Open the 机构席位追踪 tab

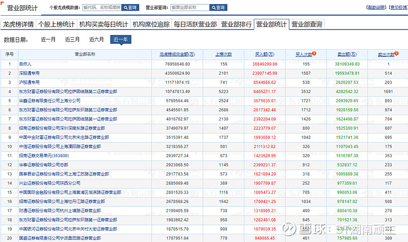click(x=151, y=24)
